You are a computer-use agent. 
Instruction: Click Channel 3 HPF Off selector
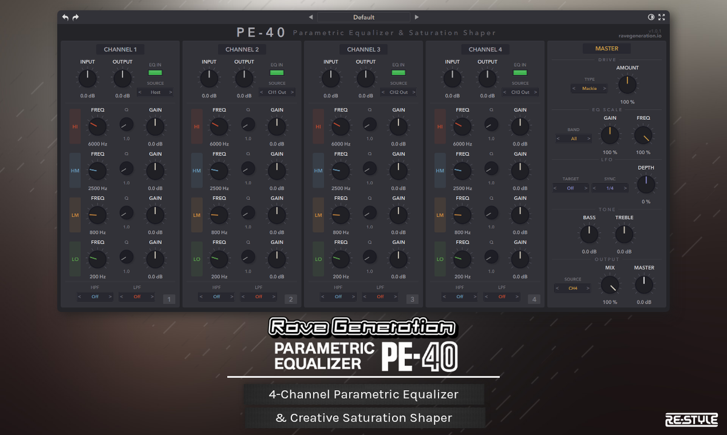(338, 297)
